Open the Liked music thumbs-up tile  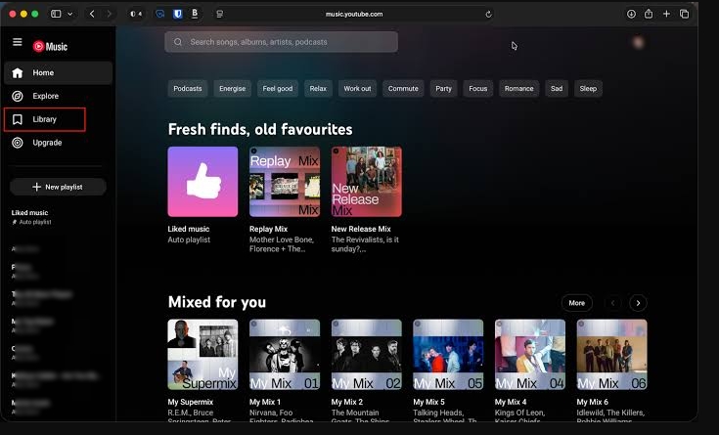(202, 182)
